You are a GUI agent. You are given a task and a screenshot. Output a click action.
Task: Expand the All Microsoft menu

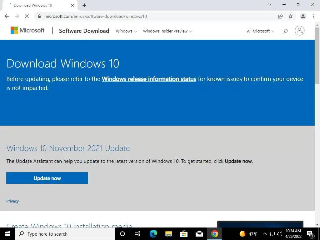tap(261, 31)
